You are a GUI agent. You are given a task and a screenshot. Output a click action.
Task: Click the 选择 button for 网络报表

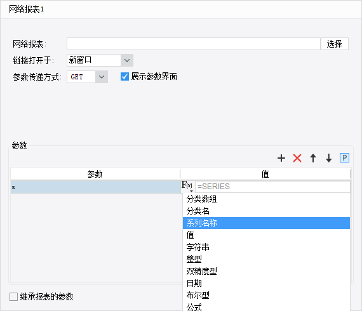click(x=335, y=44)
